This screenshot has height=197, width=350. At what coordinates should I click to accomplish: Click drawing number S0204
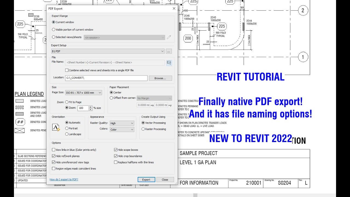point(285,183)
